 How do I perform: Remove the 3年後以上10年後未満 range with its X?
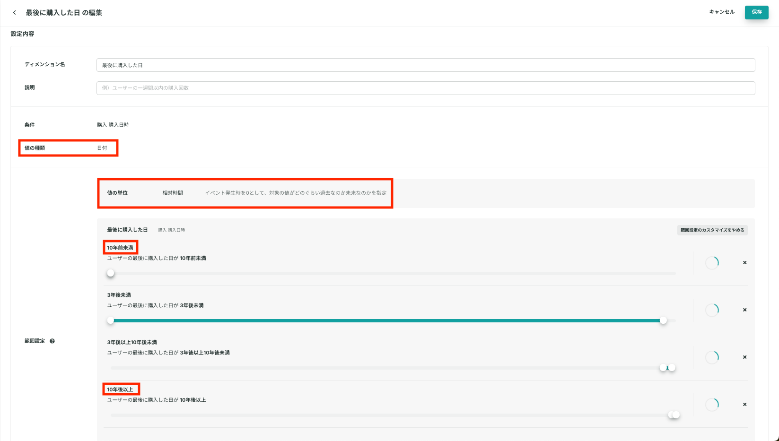(x=744, y=357)
